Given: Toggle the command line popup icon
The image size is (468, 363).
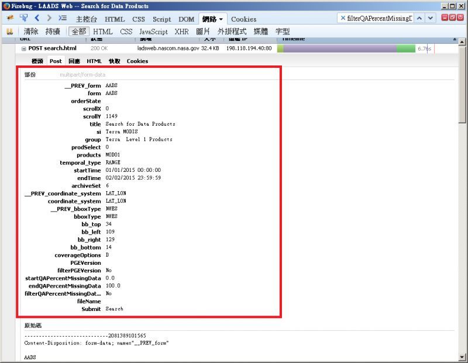Looking at the screenshot, I should (x=63, y=19).
